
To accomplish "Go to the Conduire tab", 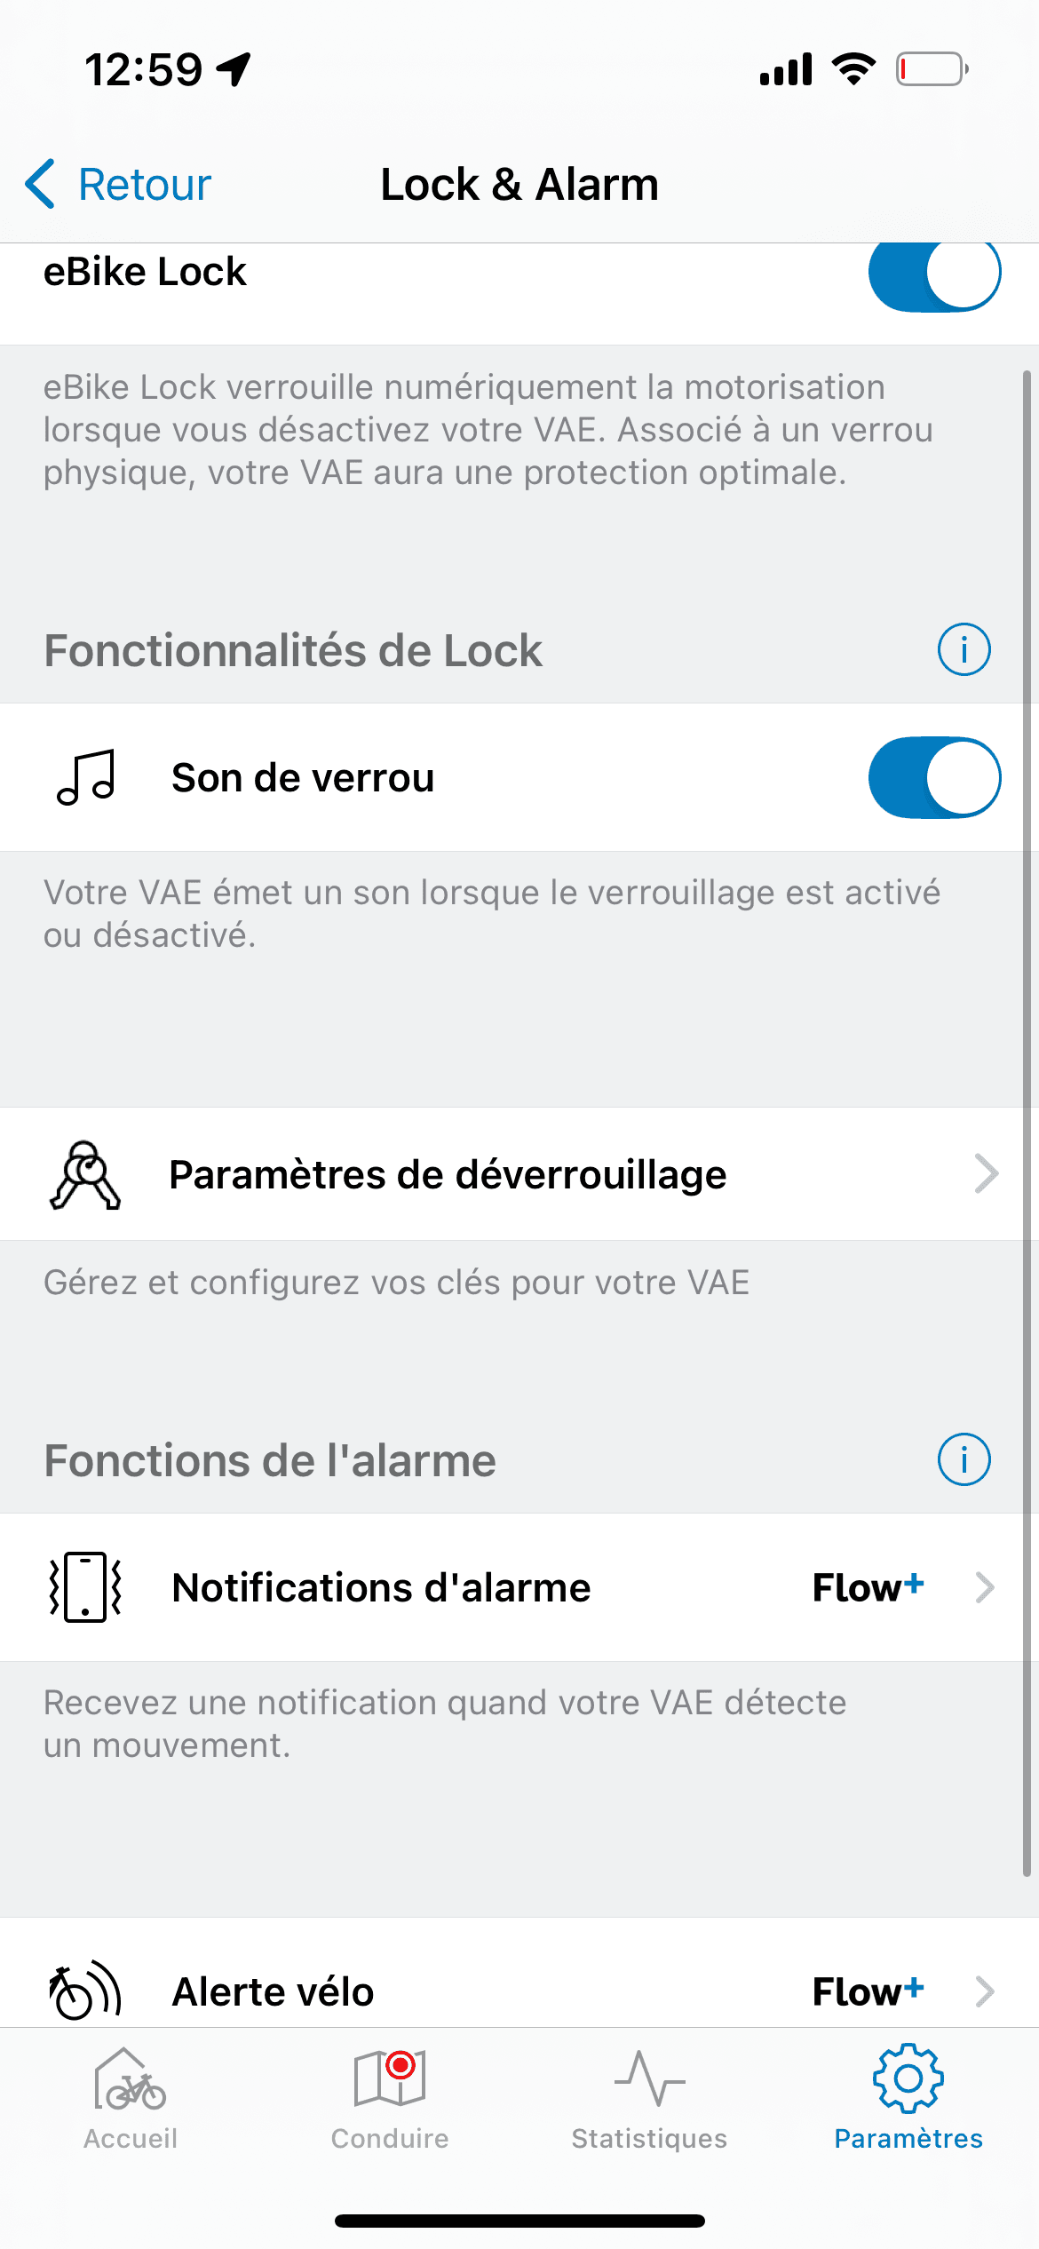I will [390, 2096].
